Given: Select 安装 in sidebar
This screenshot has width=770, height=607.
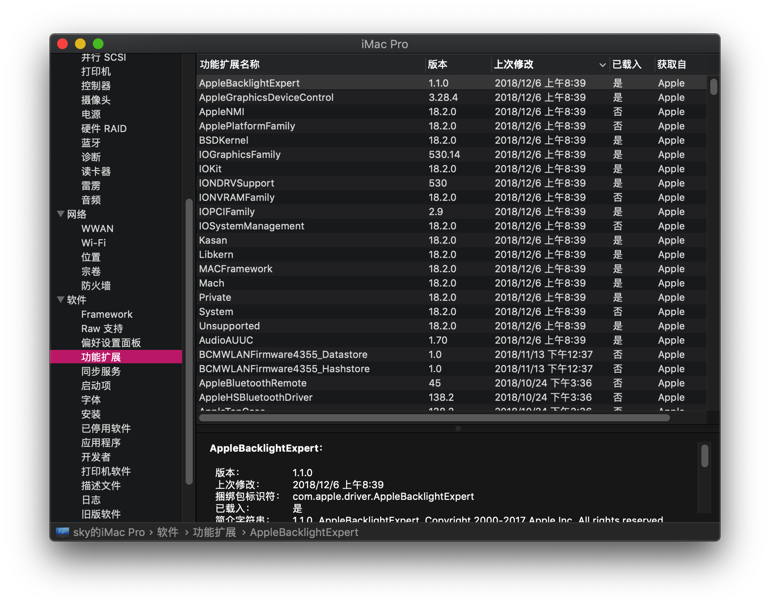Looking at the screenshot, I should coord(91,414).
